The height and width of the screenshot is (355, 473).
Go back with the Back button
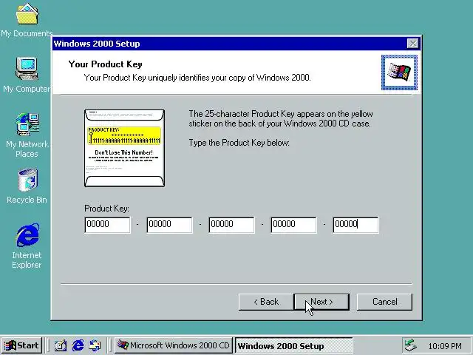266,302
